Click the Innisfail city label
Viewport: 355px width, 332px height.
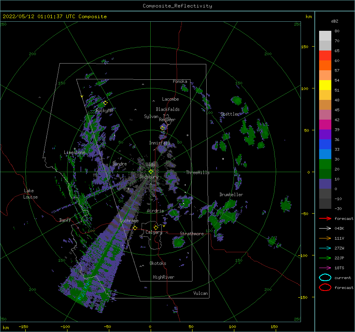(159, 143)
